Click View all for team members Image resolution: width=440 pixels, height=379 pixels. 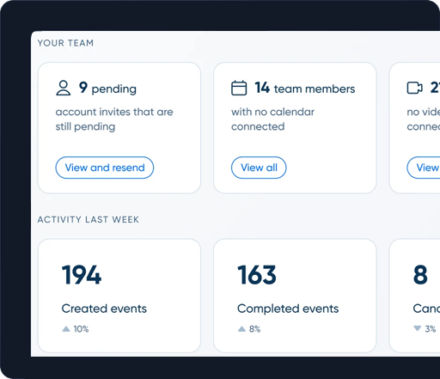259,168
